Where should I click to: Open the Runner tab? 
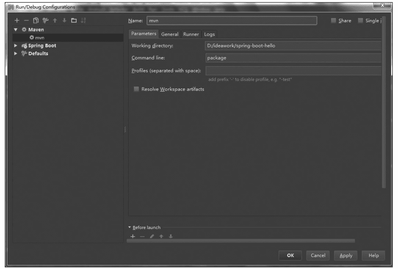pos(191,34)
